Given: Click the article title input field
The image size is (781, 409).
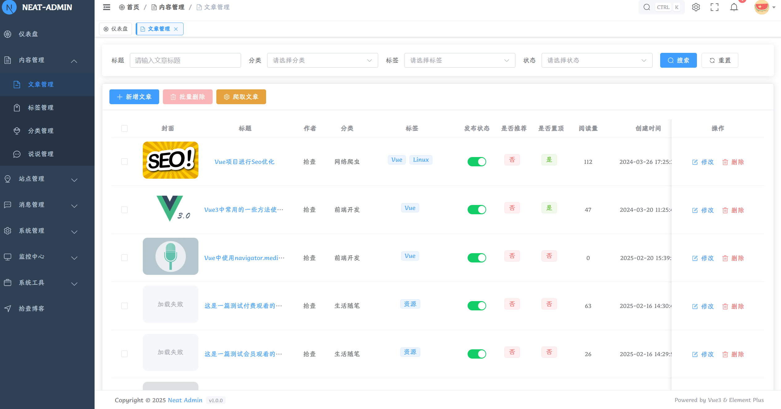Looking at the screenshot, I should coord(185,60).
